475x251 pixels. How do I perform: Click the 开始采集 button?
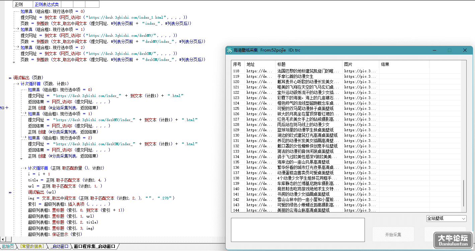click(x=393, y=235)
